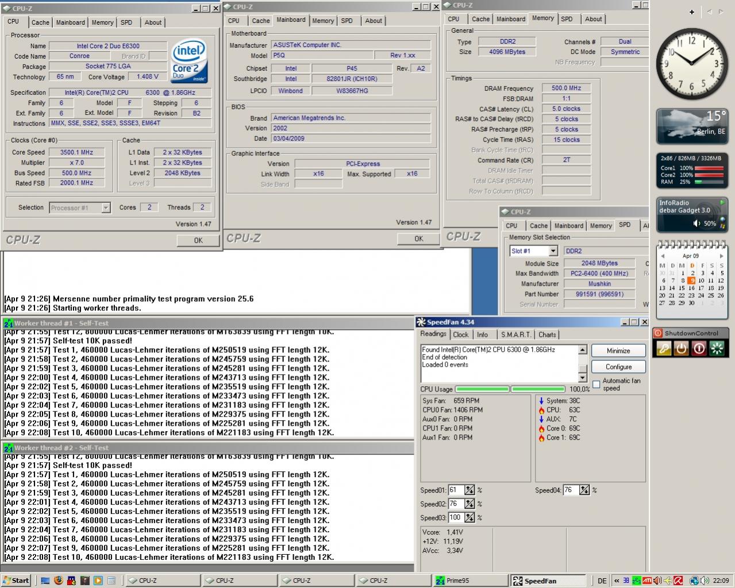The width and height of the screenshot is (735, 588).
Task: Open the media player quick launch icon
Action: (x=98, y=581)
